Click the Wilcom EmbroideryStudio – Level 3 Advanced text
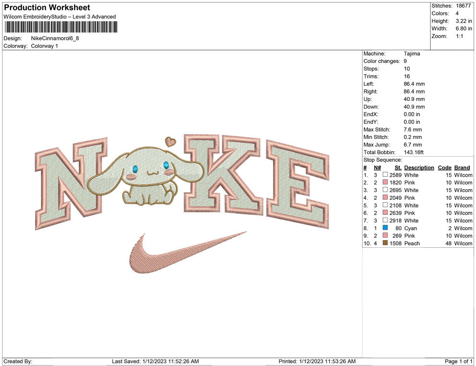Image resolution: width=476 pixels, height=366 pixels. (60, 17)
